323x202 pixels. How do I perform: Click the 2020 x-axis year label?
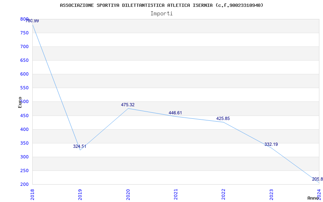128,195
